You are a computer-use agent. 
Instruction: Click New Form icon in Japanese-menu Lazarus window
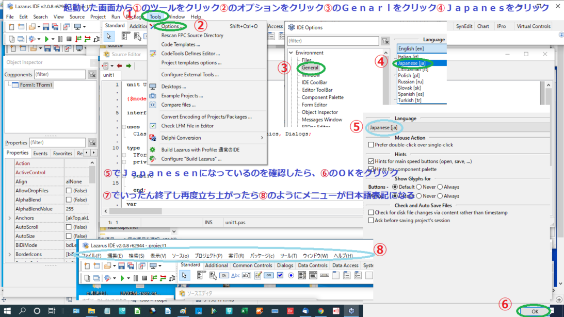tap(96, 266)
